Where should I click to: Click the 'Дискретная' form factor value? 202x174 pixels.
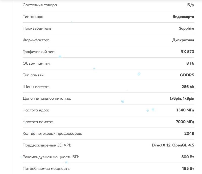tap(183, 40)
